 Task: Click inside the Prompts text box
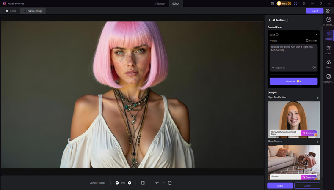[293, 57]
